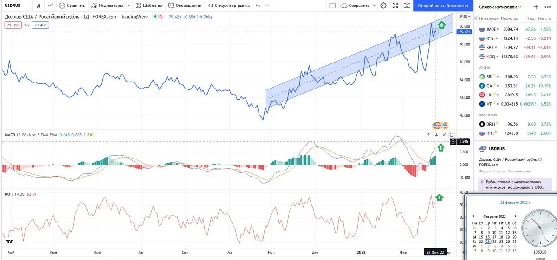Viewport: 557px width, 260px height.
Task: Click the sell price 79.355 button
Action: click(13, 25)
